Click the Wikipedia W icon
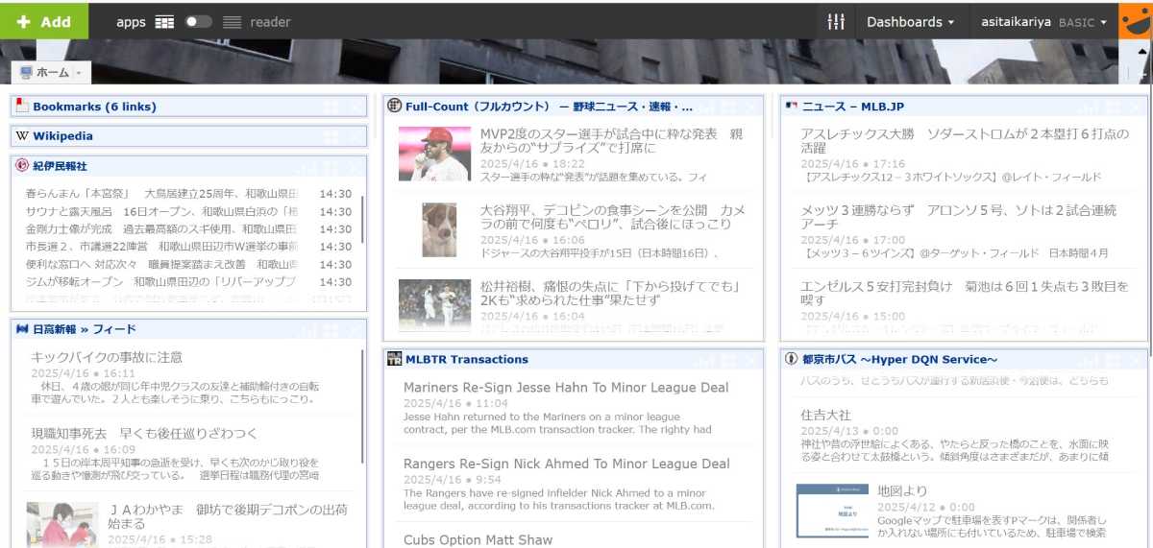Viewport: 1153px width, 548px height. [x=22, y=136]
